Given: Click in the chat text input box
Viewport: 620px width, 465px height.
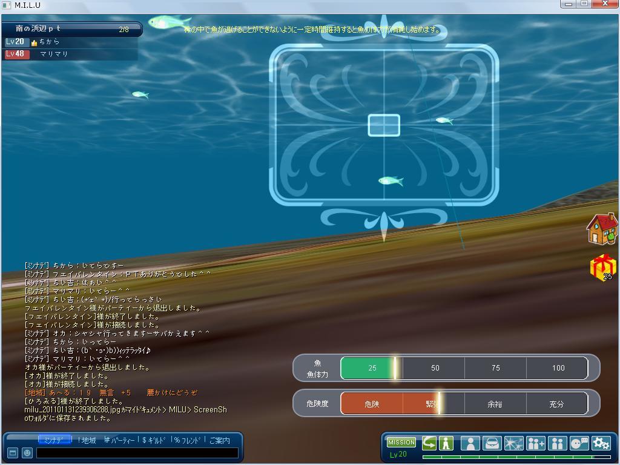Looking at the screenshot, I should 137,453.
